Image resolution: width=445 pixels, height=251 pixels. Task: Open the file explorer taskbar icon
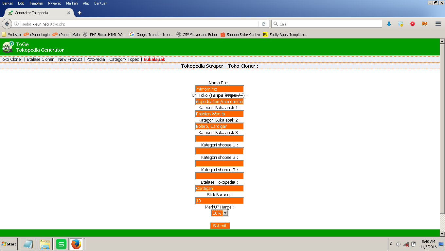pos(44,244)
